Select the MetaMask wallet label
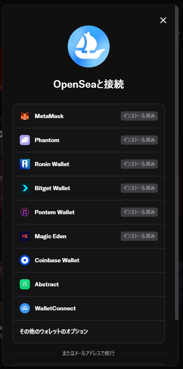183x369 pixels. coord(49,116)
